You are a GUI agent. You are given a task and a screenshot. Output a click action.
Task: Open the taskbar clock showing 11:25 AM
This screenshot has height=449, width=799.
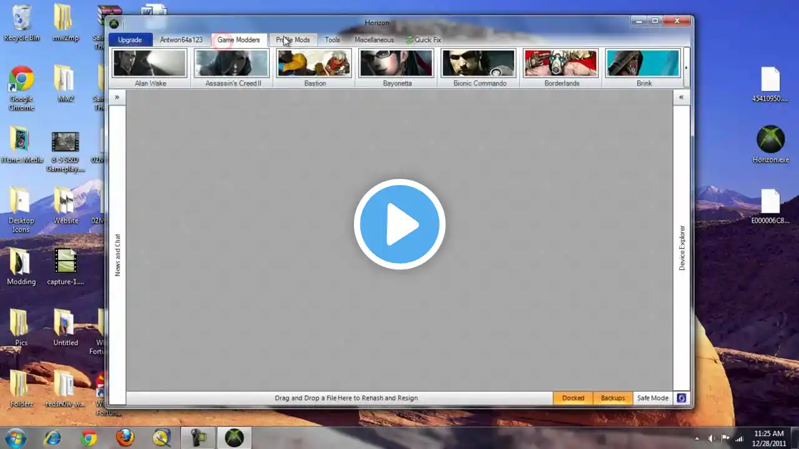tap(769, 438)
